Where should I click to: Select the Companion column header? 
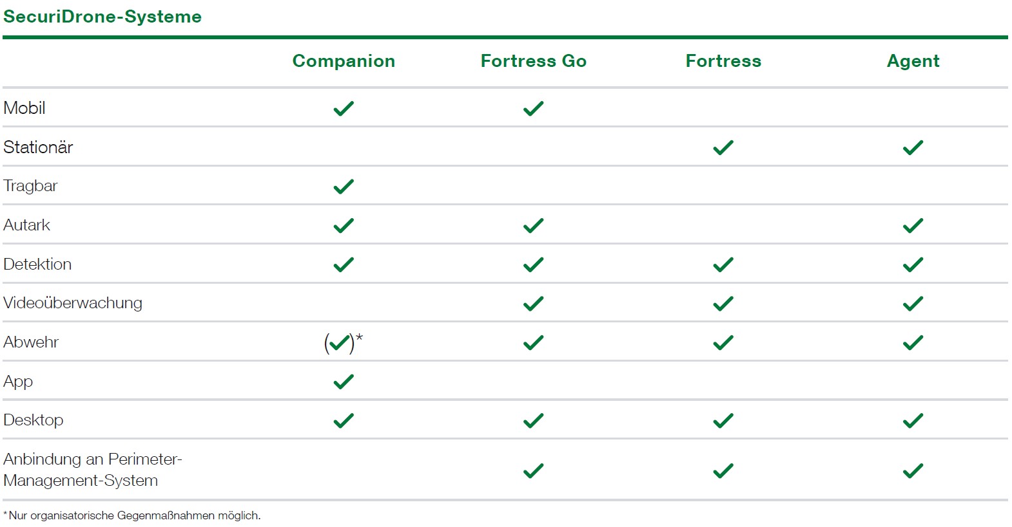click(x=344, y=61)
